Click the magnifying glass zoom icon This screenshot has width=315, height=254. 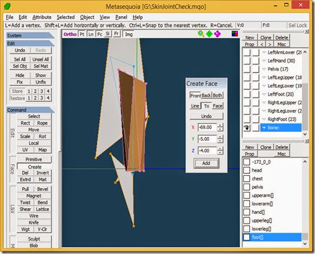(x=201, y=34)
